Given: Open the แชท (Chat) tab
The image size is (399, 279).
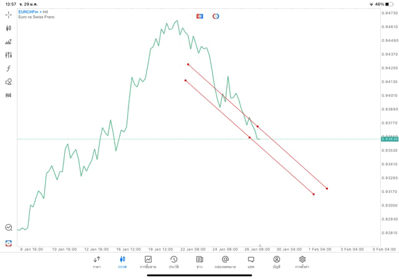Looking at the screenshot, I should [251, 262].
